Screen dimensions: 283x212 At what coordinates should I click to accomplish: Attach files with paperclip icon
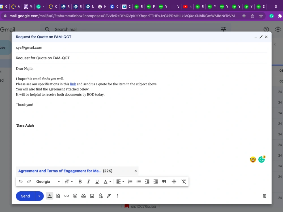tap(58, 196)
